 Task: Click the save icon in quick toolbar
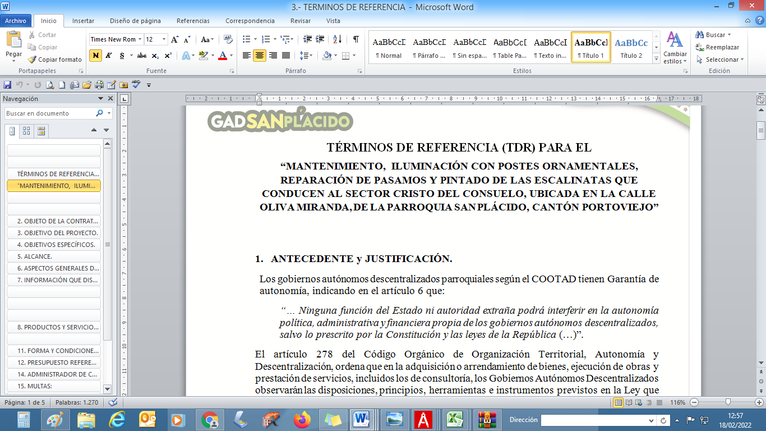pyautogui.click(x=7, y=85)
